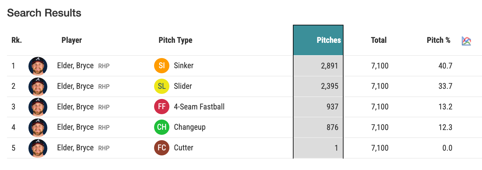Select the yellow SL Slider pitch badge

[x=162, y=86]
